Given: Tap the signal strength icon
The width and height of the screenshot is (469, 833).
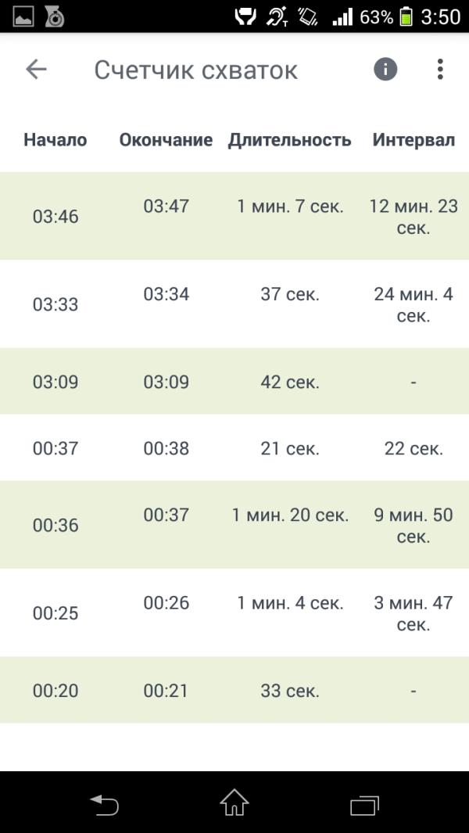Looking at the screenshot, I should coord(342,17).
